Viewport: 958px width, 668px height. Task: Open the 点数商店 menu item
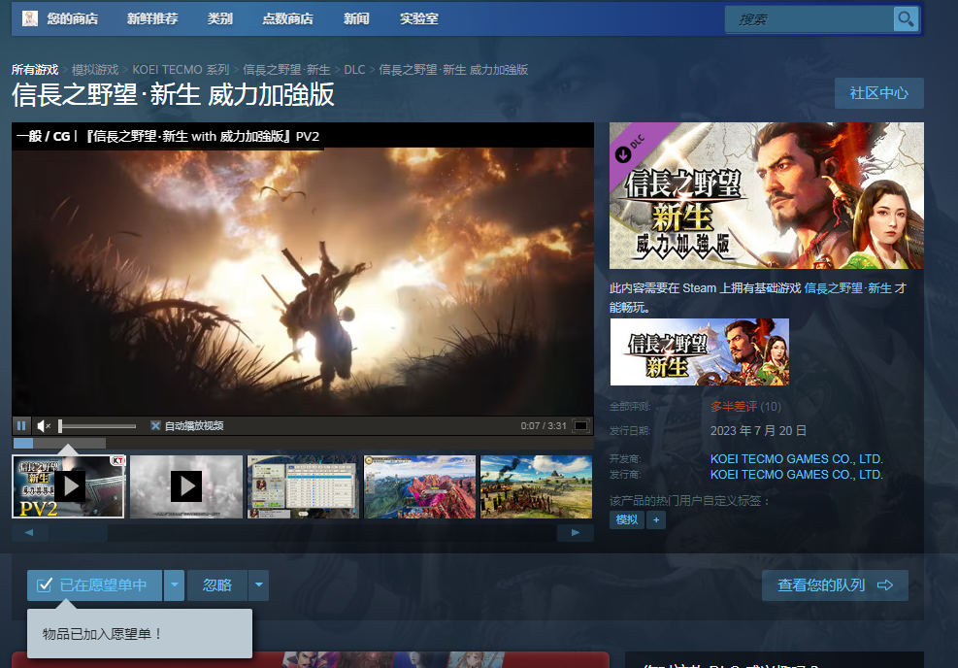click(287, 18)
